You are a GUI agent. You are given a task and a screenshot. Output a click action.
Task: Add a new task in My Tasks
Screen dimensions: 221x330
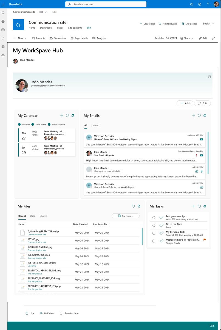[194, 206]
